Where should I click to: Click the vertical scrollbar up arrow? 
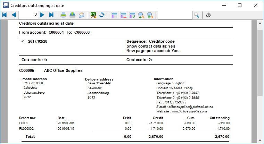point(259,24)
